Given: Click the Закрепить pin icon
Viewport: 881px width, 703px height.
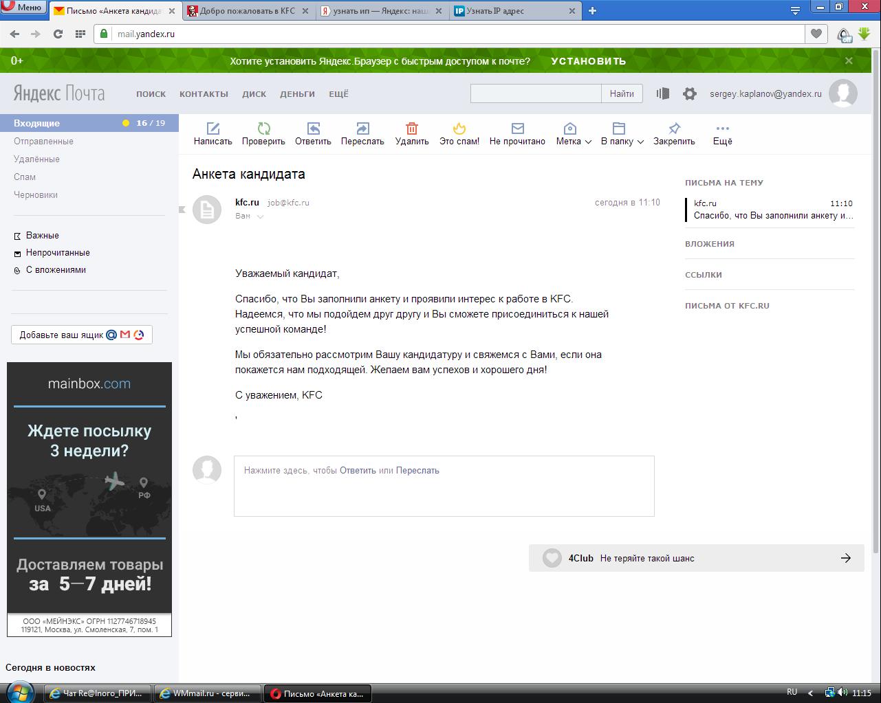Looking at the screenshot, I should (675, 129).
